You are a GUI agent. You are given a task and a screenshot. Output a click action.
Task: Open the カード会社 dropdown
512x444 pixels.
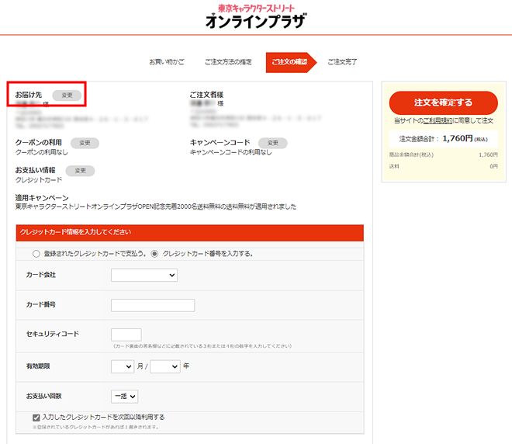tap(144, 275)
